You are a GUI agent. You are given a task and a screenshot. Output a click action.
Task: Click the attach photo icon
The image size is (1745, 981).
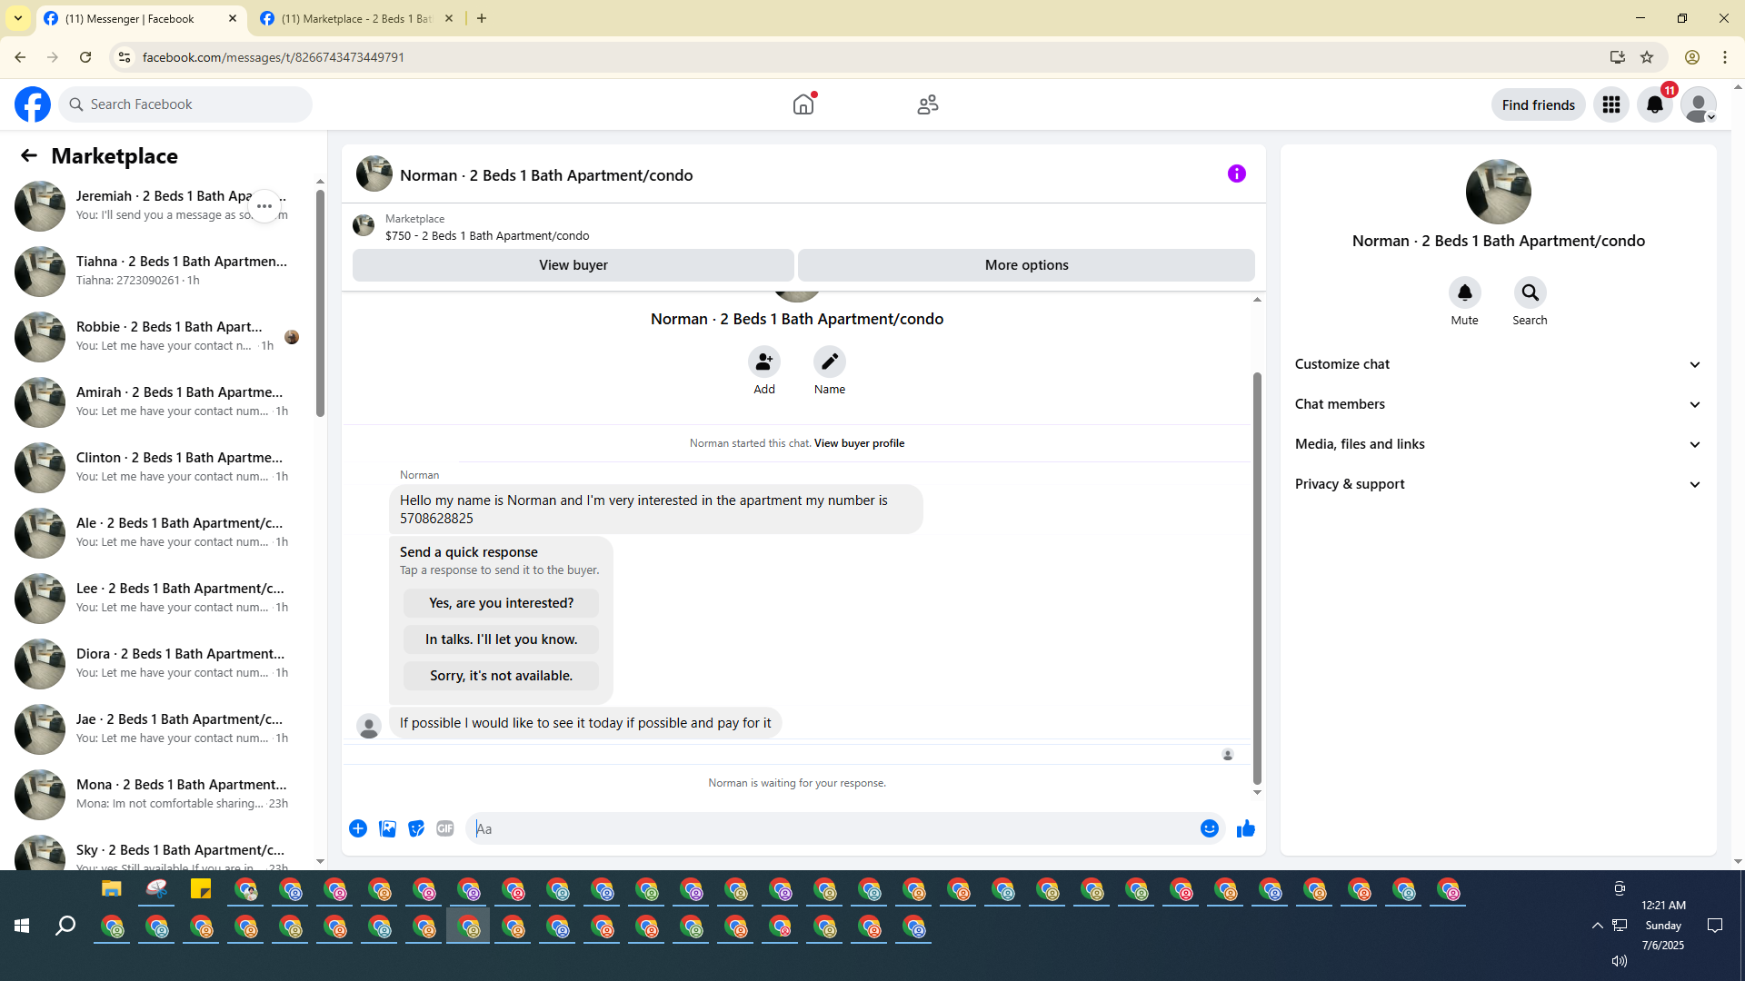pyautogui.click(x=387, y=828)
